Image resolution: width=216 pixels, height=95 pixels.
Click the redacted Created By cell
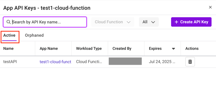click(x=125, y=61)
